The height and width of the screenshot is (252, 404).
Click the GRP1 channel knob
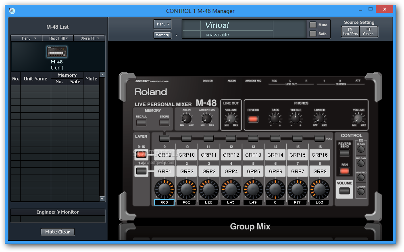164,189
